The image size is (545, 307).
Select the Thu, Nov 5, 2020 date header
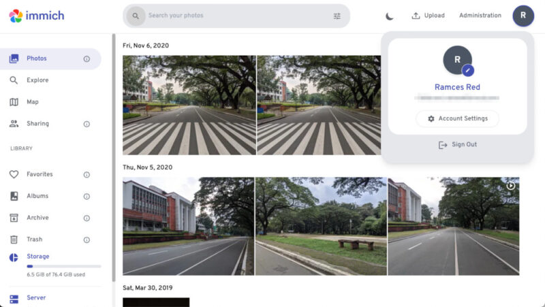(147, 167)
